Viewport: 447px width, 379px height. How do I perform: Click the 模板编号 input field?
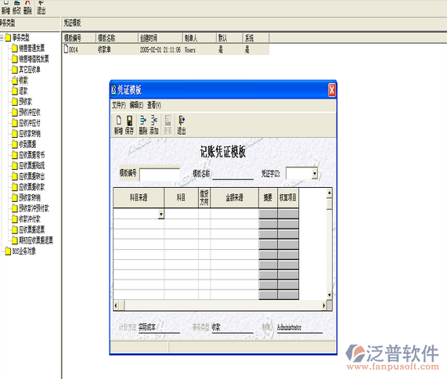(x=160, y=175)
